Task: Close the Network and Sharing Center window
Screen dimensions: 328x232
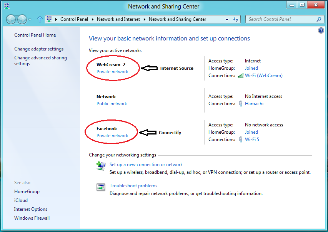Action: click(316, 5)
